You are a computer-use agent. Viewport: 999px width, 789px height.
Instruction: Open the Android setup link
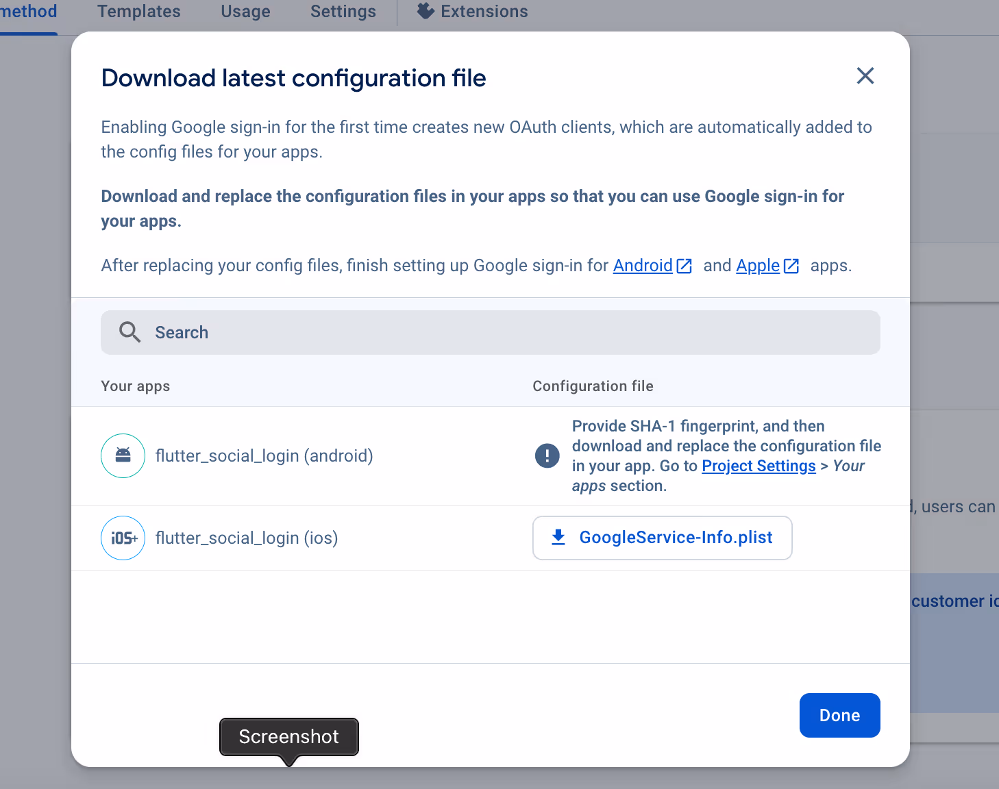[x=643, y=266]
